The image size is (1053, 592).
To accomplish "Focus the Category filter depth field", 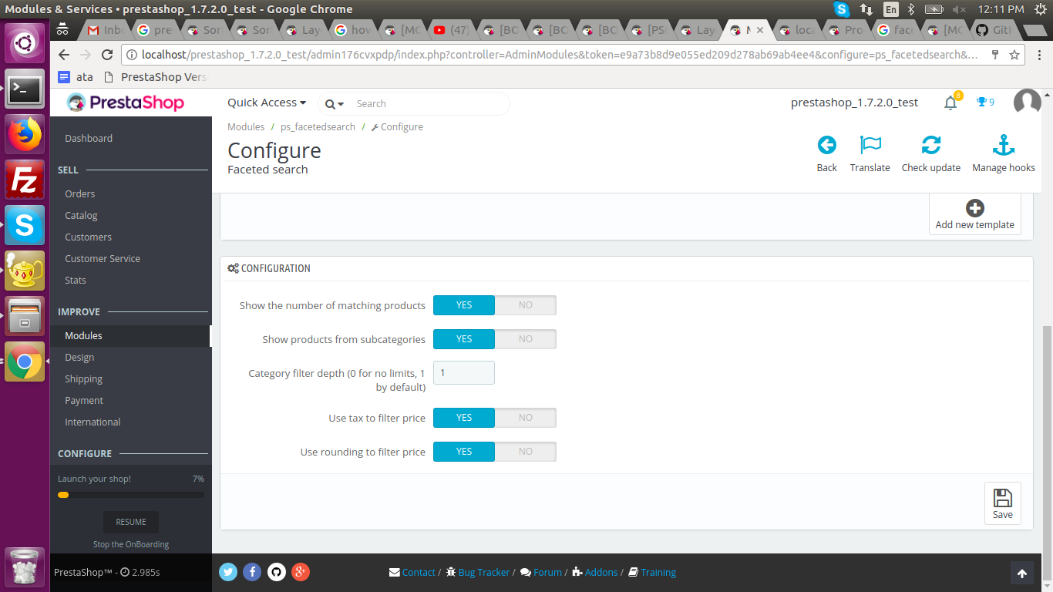I will tap(464, 372).
